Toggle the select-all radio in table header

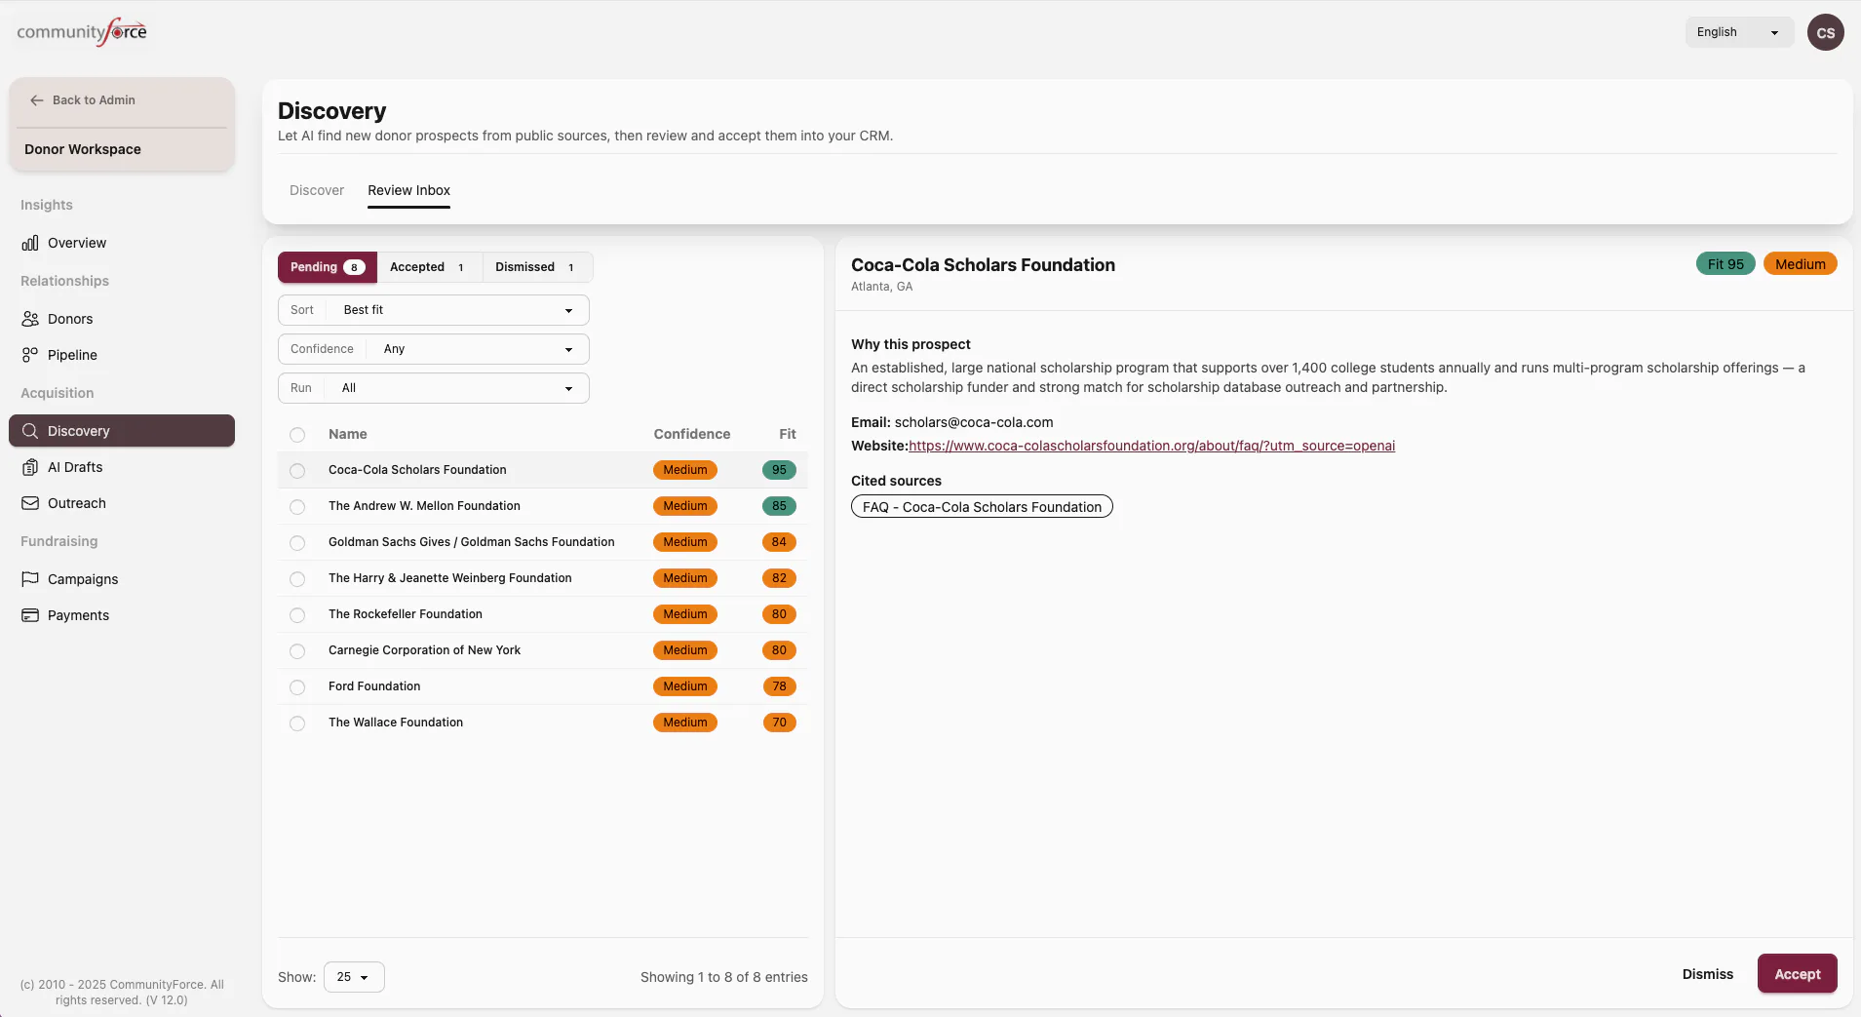pos(297,435)
